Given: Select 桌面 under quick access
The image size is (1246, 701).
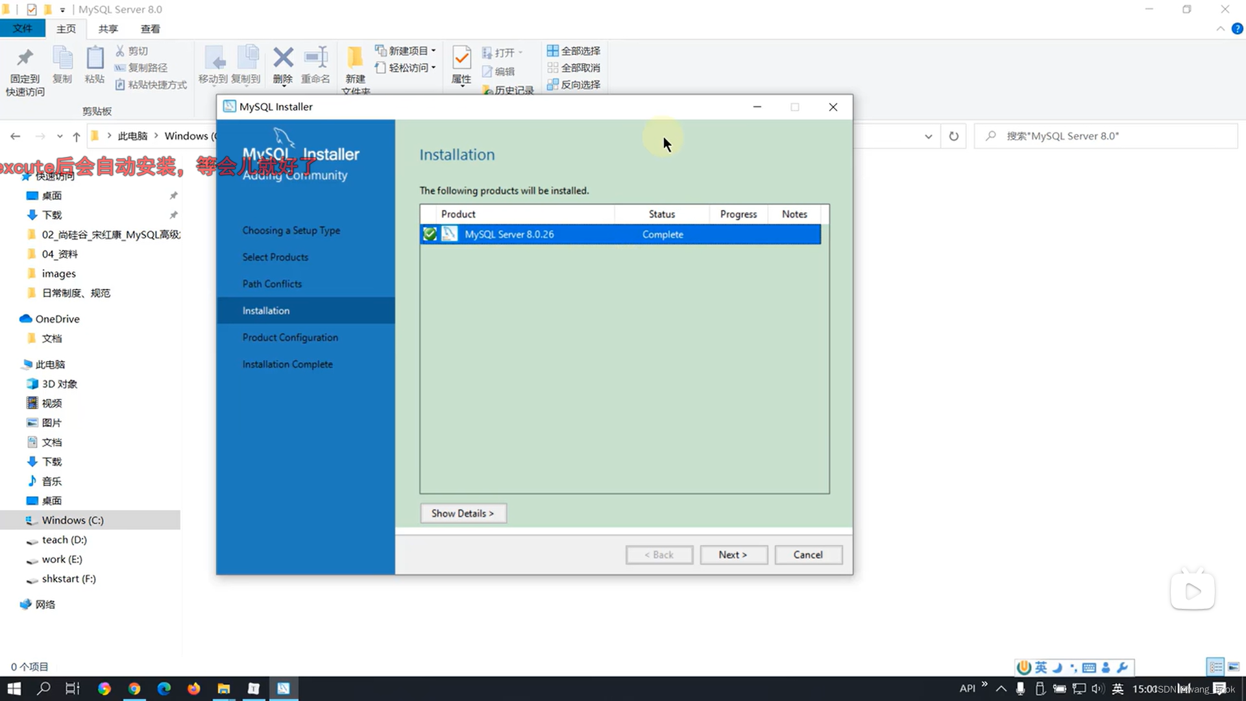Looking at the screenshot, I should (x=52, y=195).
